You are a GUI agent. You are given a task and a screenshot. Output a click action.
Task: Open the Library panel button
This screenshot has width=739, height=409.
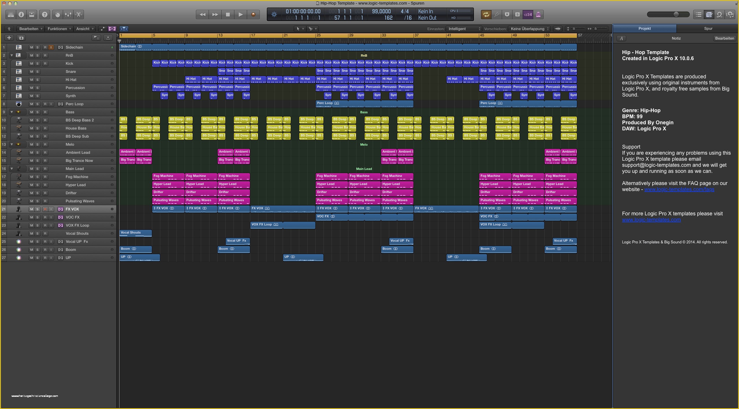[11, 14]
